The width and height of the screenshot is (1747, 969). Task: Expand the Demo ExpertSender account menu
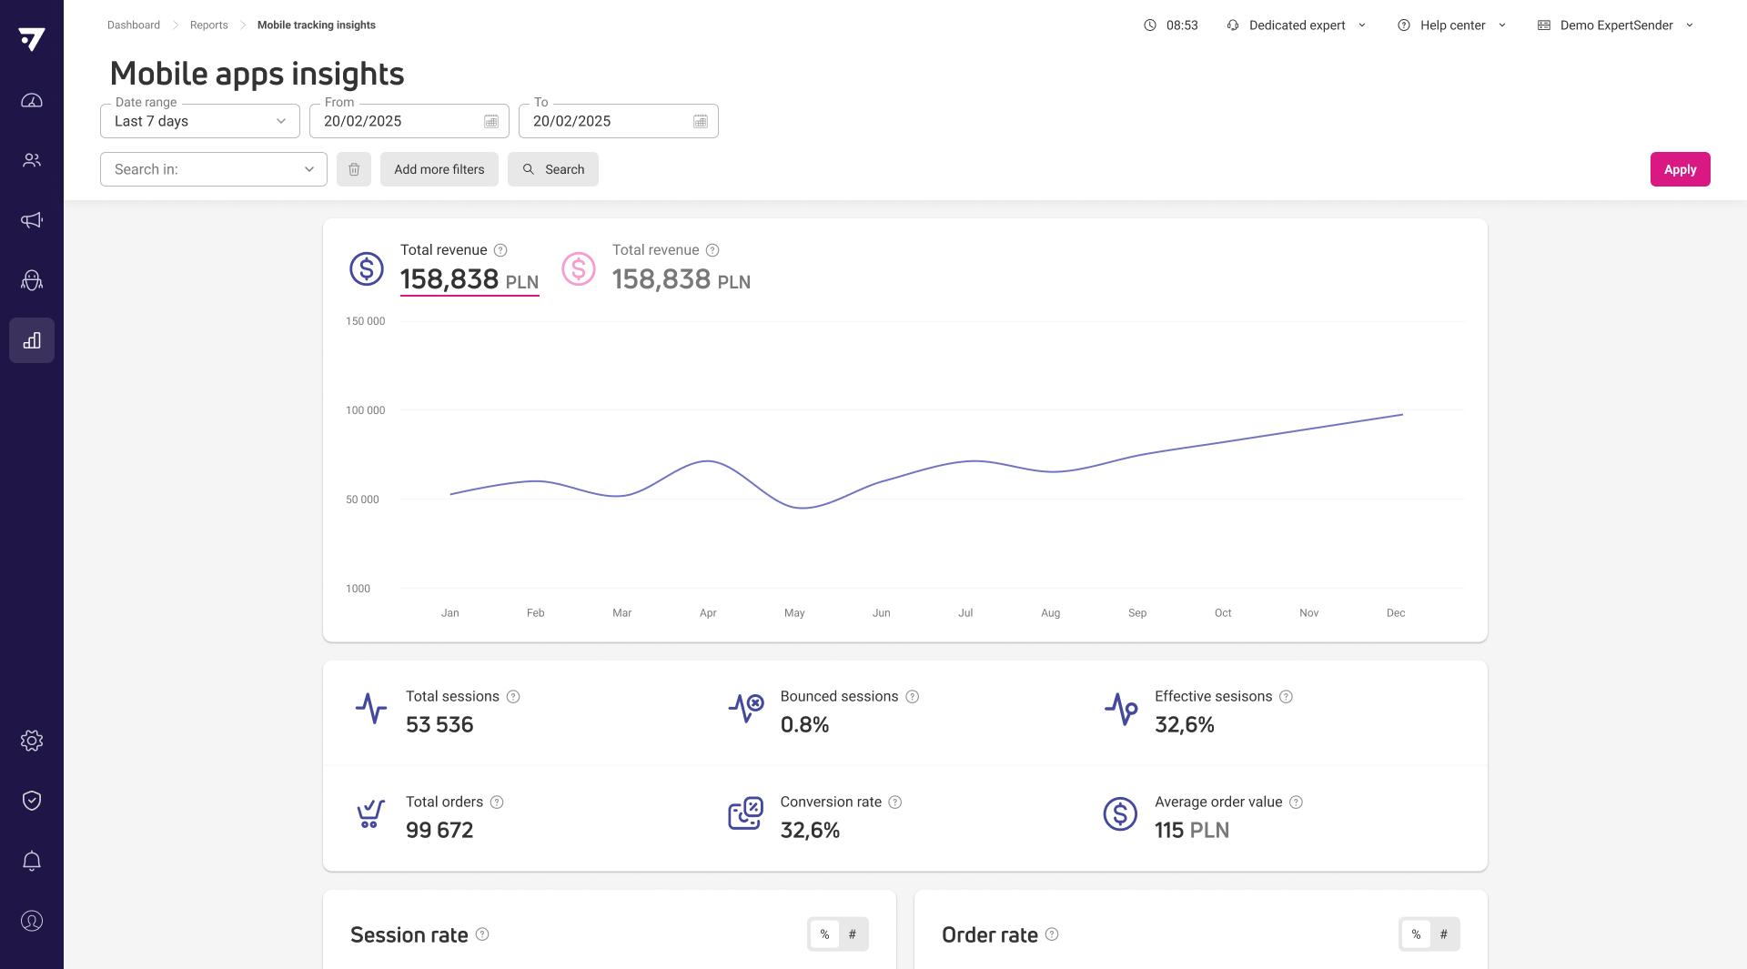[1616, 25]
